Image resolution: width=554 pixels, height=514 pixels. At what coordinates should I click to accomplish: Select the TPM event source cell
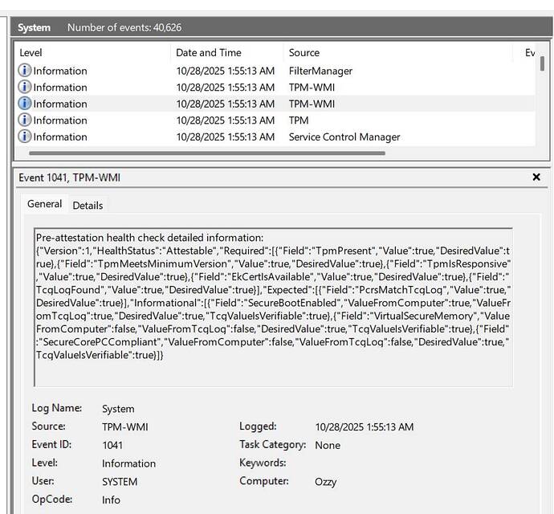click(x=299, y=120)
